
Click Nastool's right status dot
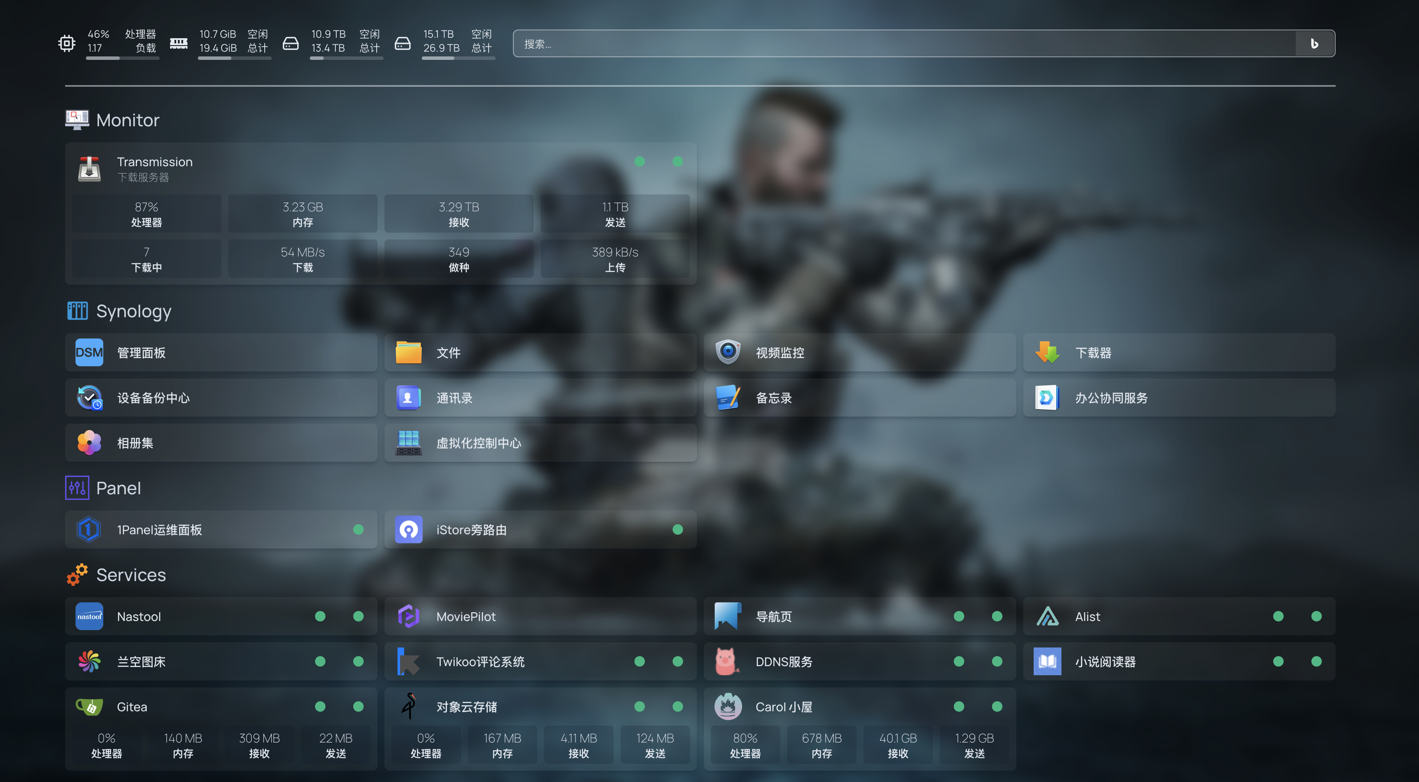(x=358, y=616)
